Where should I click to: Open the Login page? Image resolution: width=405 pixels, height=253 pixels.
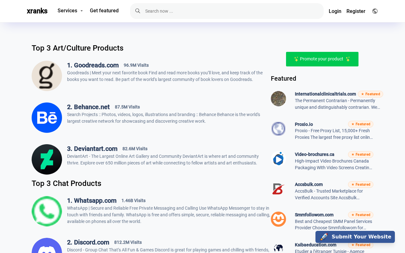[x=335, y=11]
